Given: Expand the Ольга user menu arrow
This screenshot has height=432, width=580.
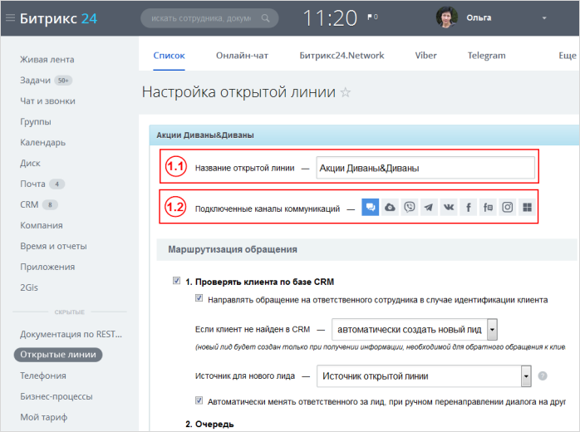Looking at the screenshot, I should point(544,17).
